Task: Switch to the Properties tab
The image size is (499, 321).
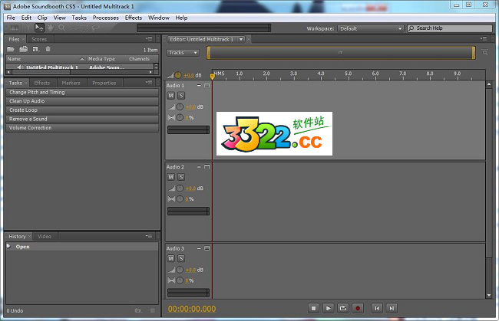Action: coord(104,83)
